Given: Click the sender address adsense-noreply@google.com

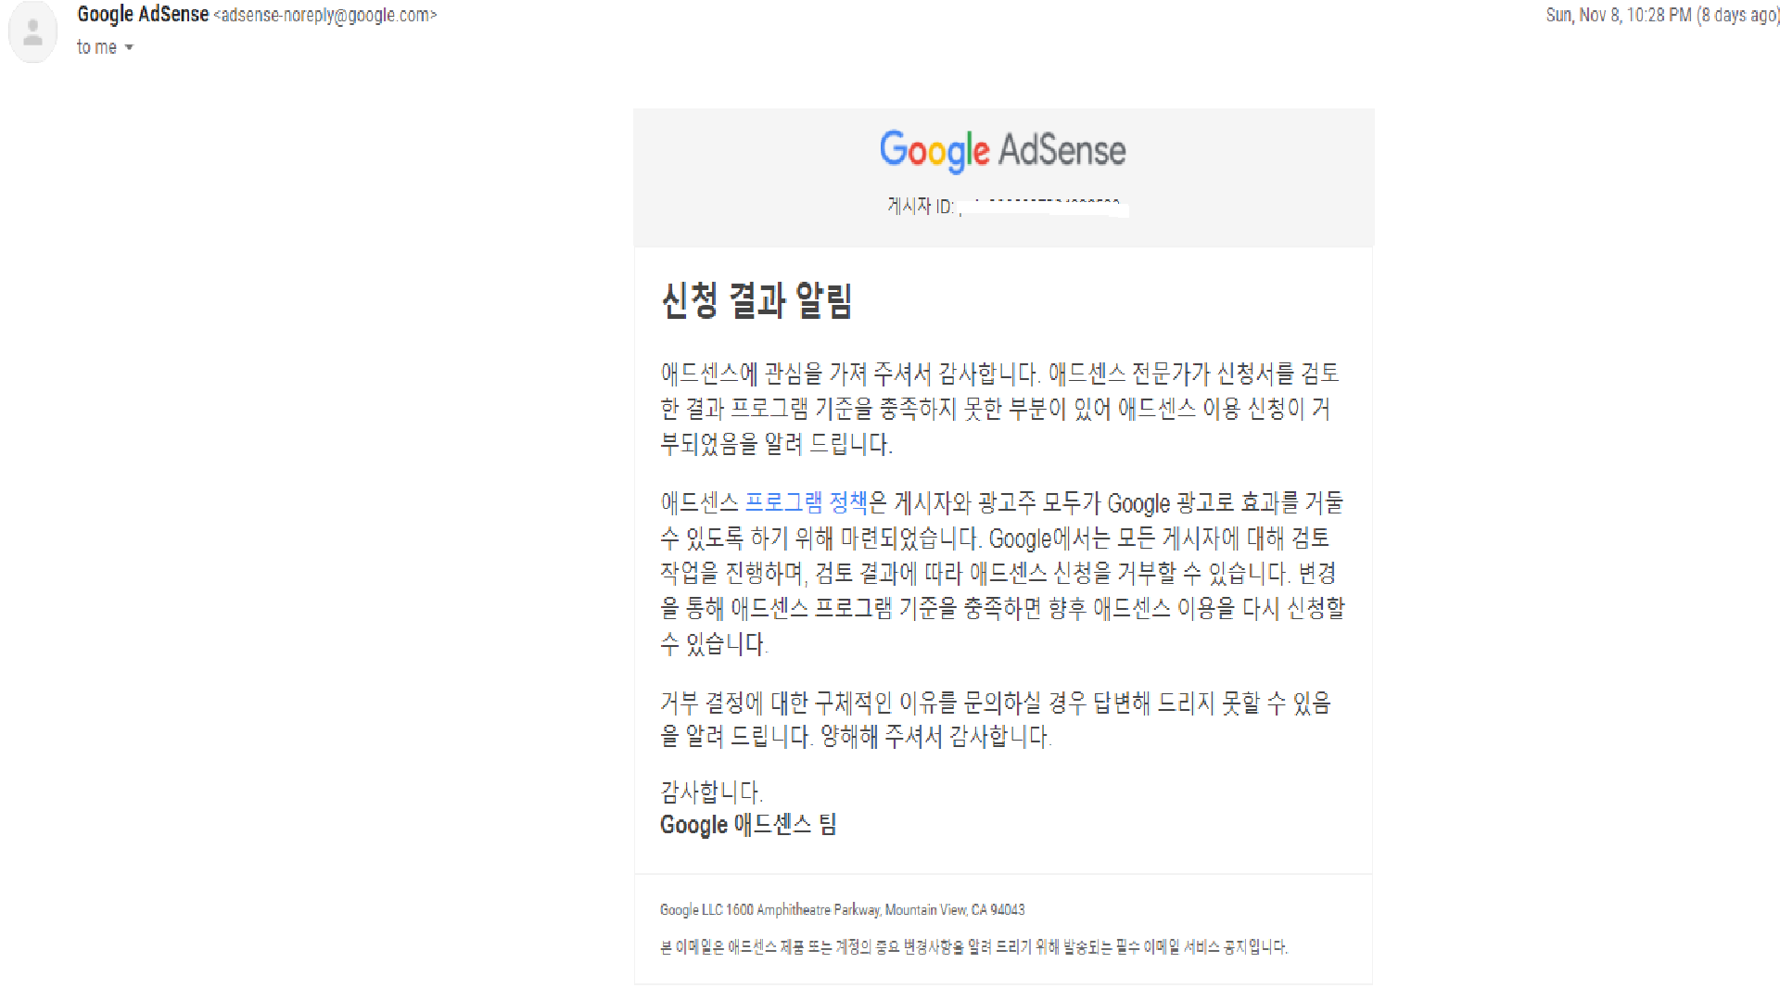Looking at the screenshot, I should [x=325, y=16].
